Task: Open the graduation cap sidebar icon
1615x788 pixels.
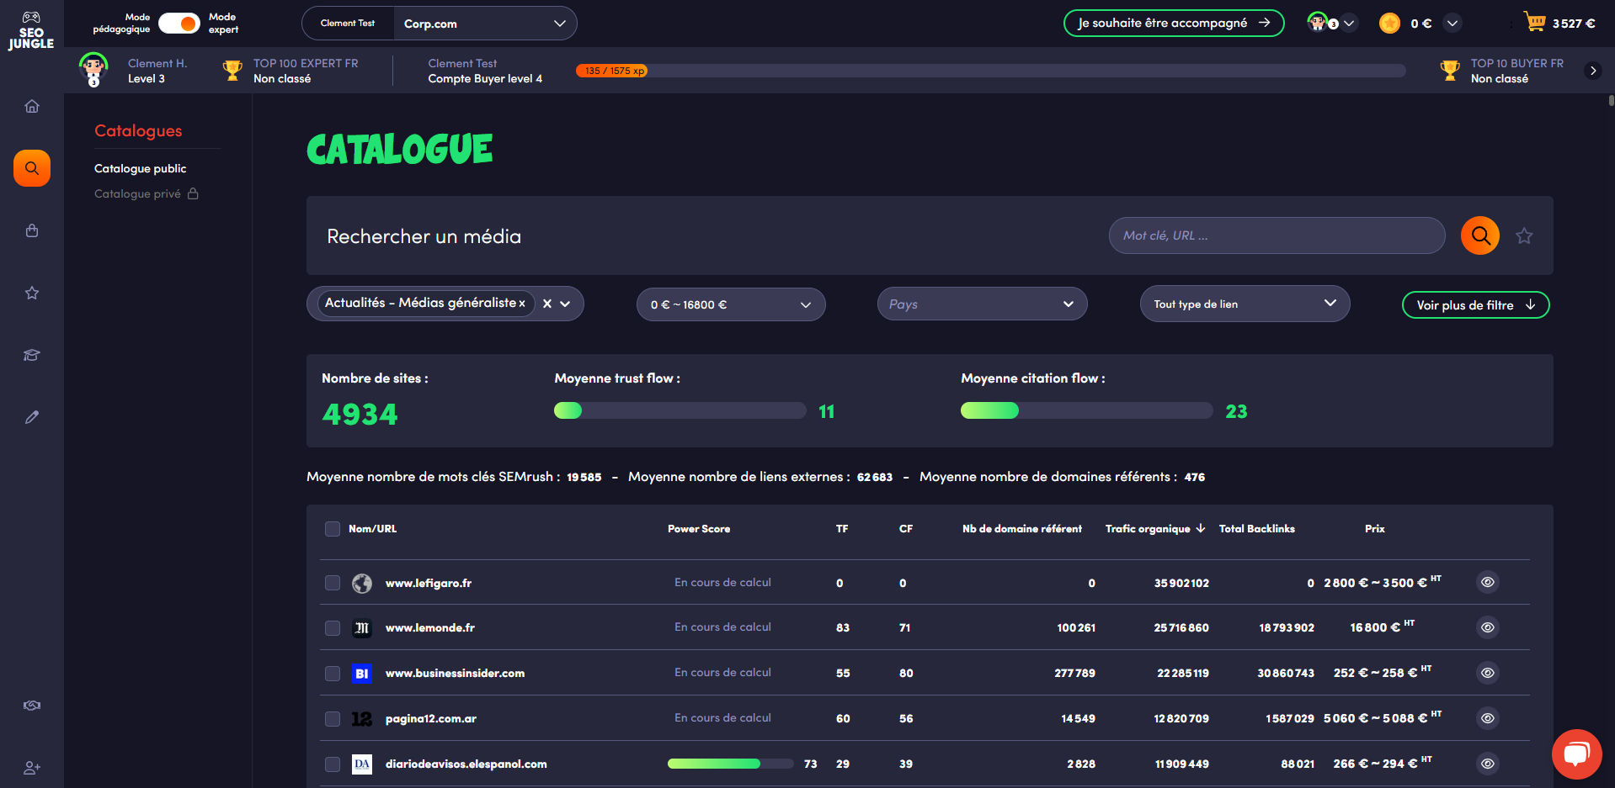Action: pyautogui.click(x=32, y=355)
